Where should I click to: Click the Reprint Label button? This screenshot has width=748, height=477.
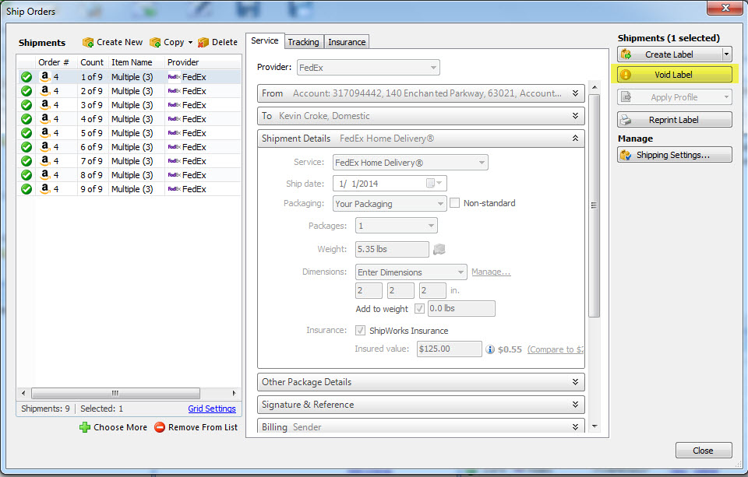coord(675,120)
